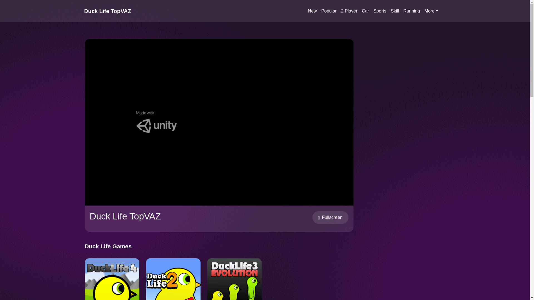Open the Skill games category
The height and width of the screenshot is (300, 534).
click(x=395, y=11)
